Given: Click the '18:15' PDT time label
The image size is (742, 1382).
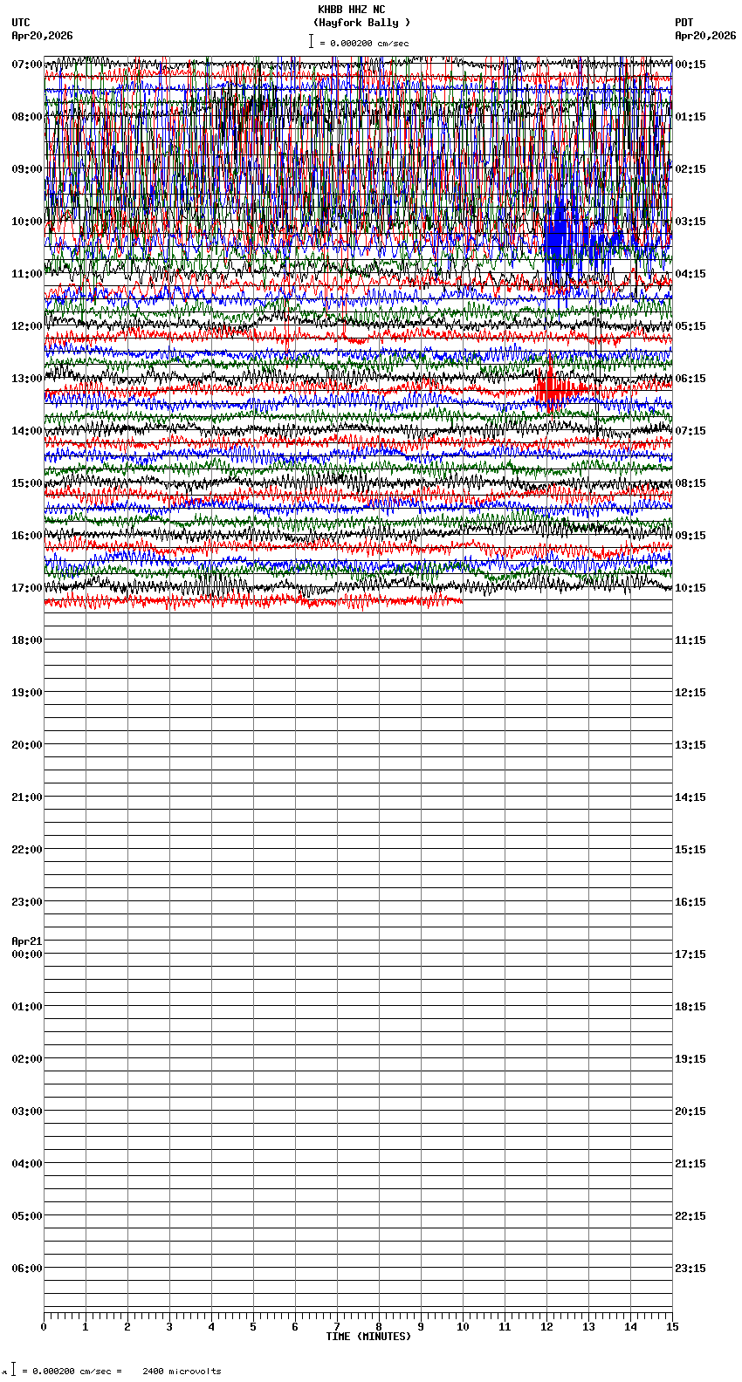Looking at the screenshot, I should tap(690, 1007).
